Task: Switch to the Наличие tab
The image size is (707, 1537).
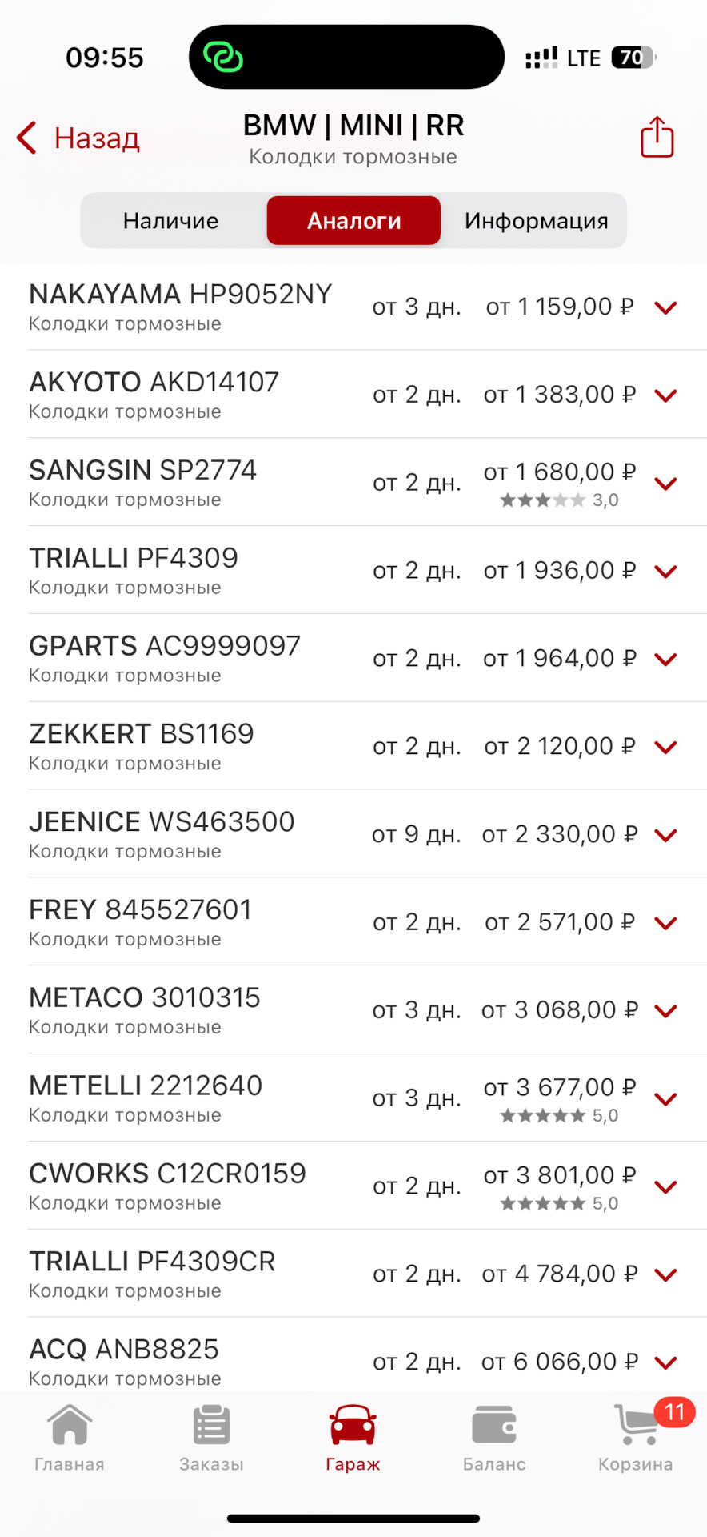Action: 171,221
